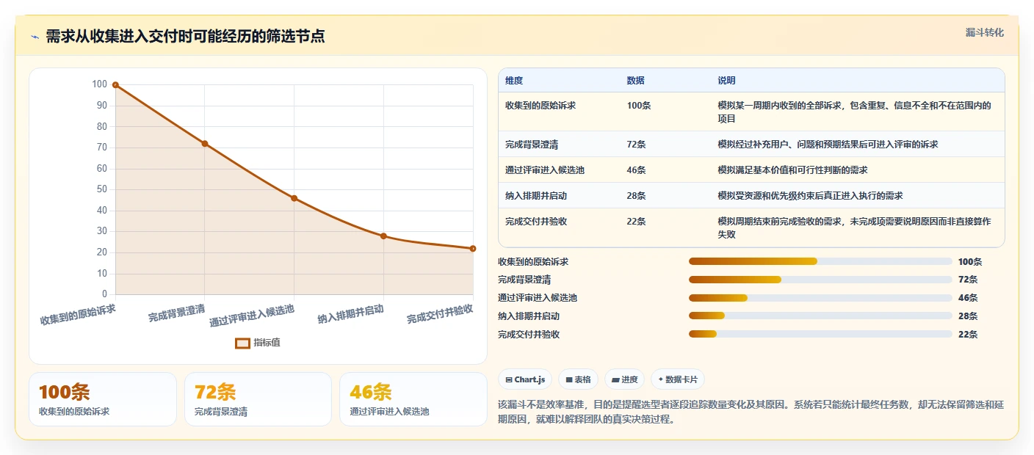Click the 表格 chip

[x=579, y=379]
